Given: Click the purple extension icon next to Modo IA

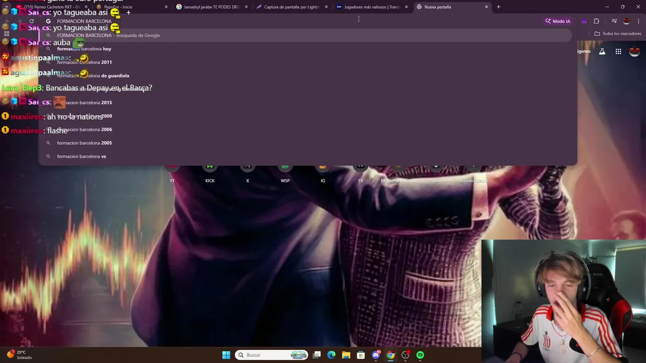Looking at the screenshot, I should [x=584, y=21].
